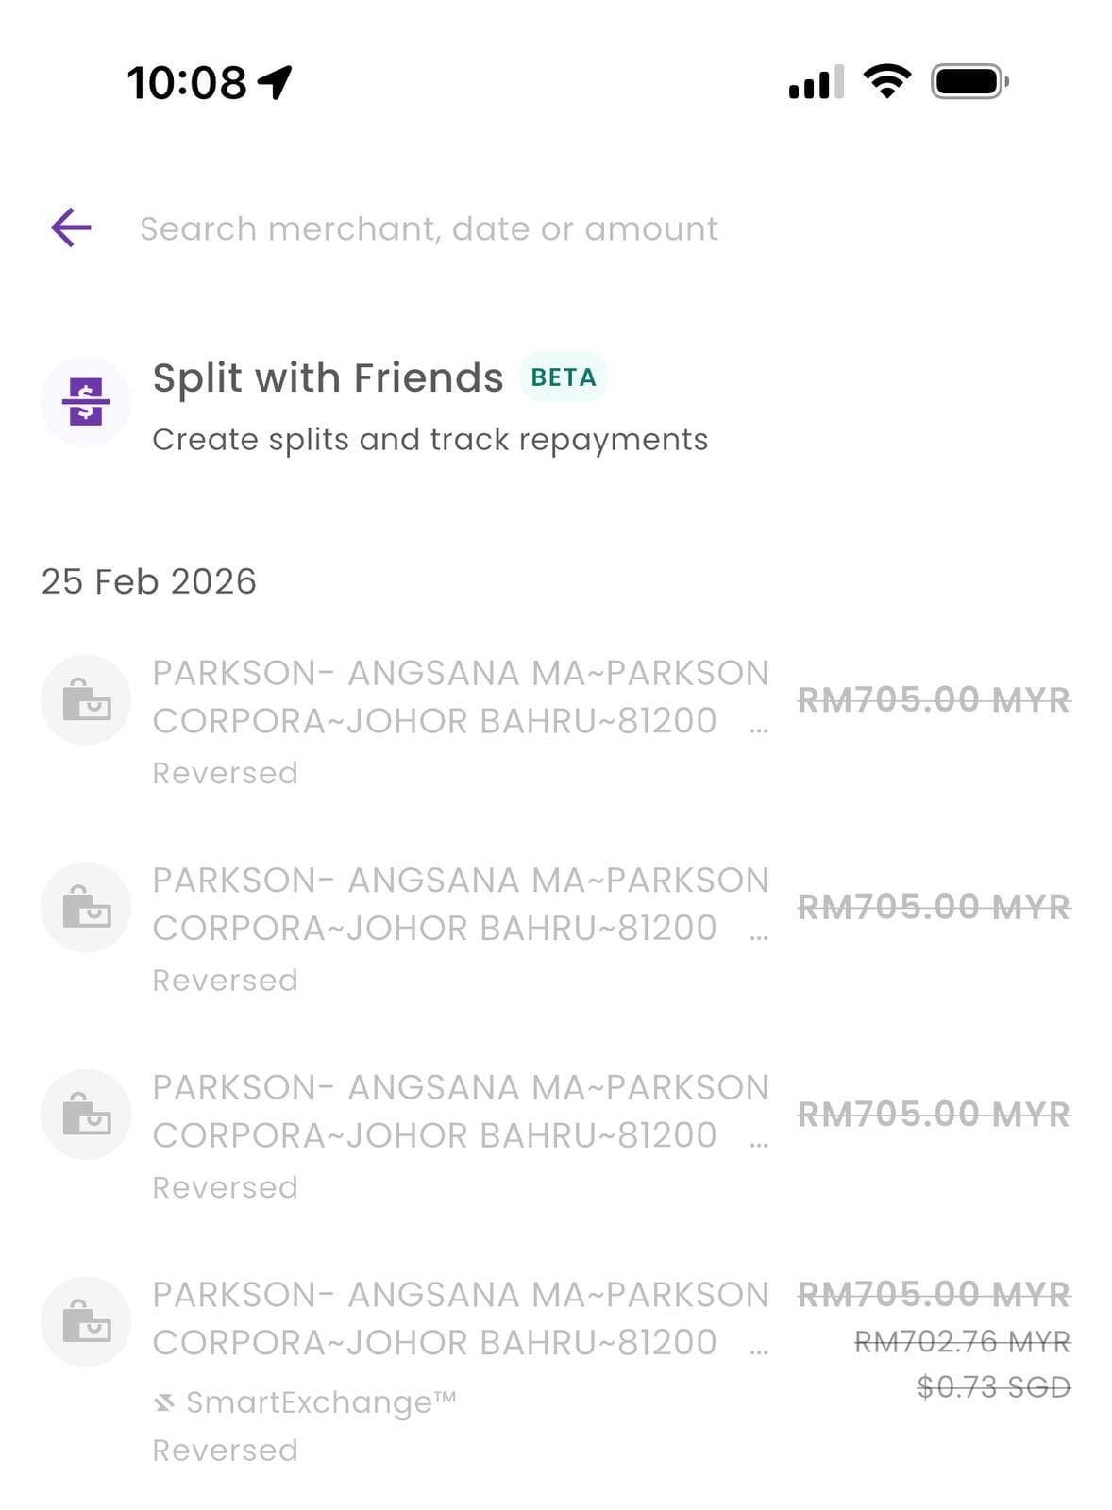Expand truncated name of first Parkson transaction ellipsis
The height and width of the screenshot is (1510, 1112).
[759, 729]
